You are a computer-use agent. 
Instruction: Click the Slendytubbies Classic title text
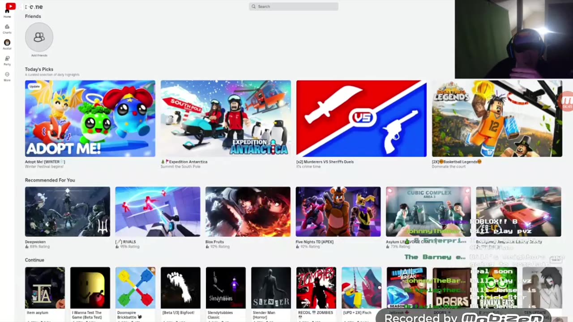coord(219,315)
